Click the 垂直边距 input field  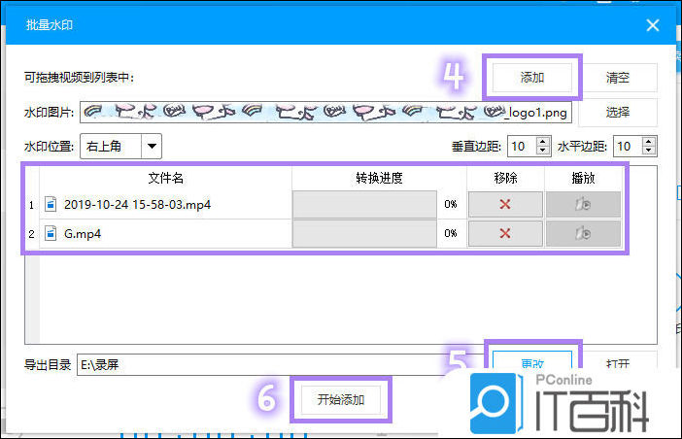click(522, 146)
